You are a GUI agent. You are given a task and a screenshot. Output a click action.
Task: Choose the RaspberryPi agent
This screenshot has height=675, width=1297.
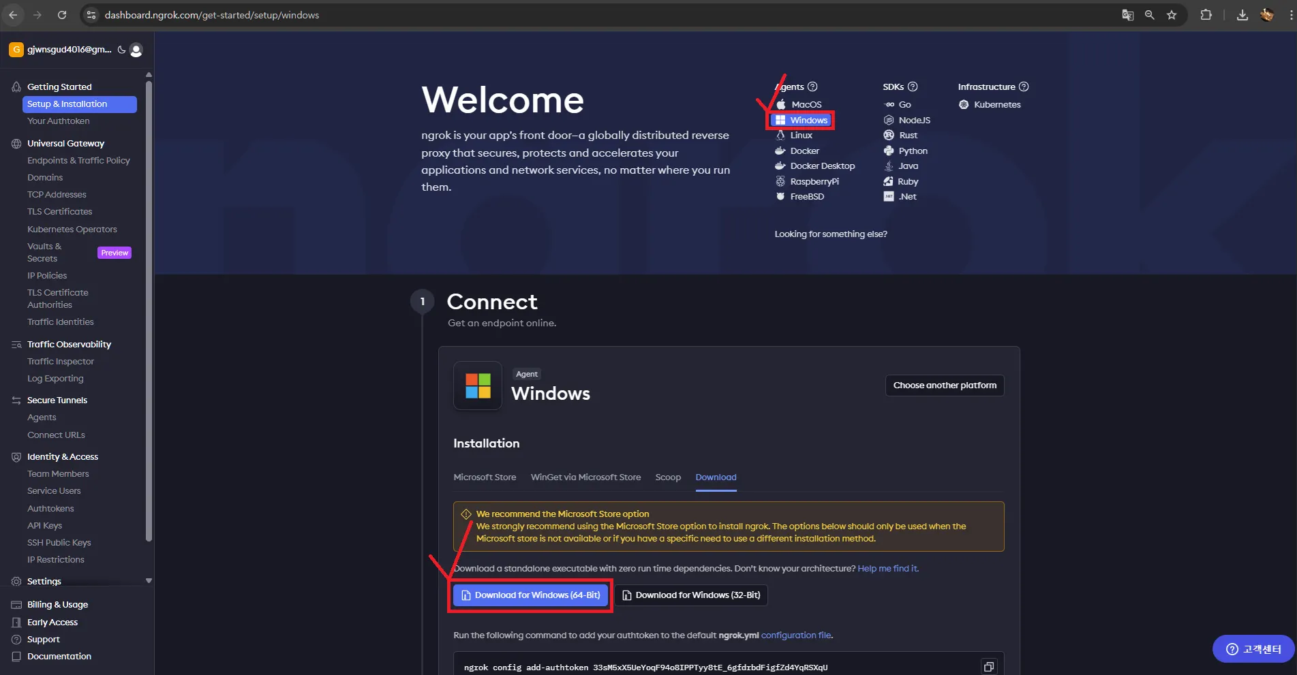pyautogui.click(x=807, y=181)
